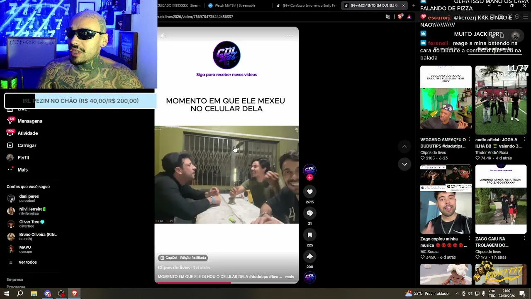The height and width of the screenshot is (299, 531).
Task: Click the Carregar plus-square icon
Action: [10, 145]
